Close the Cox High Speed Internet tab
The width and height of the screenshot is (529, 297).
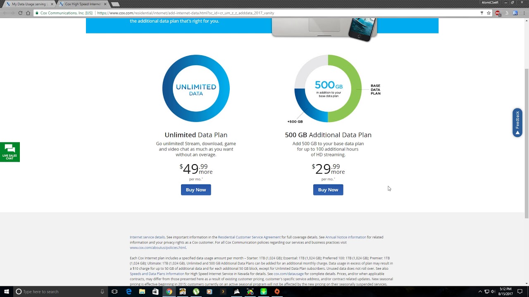(105, 4)
